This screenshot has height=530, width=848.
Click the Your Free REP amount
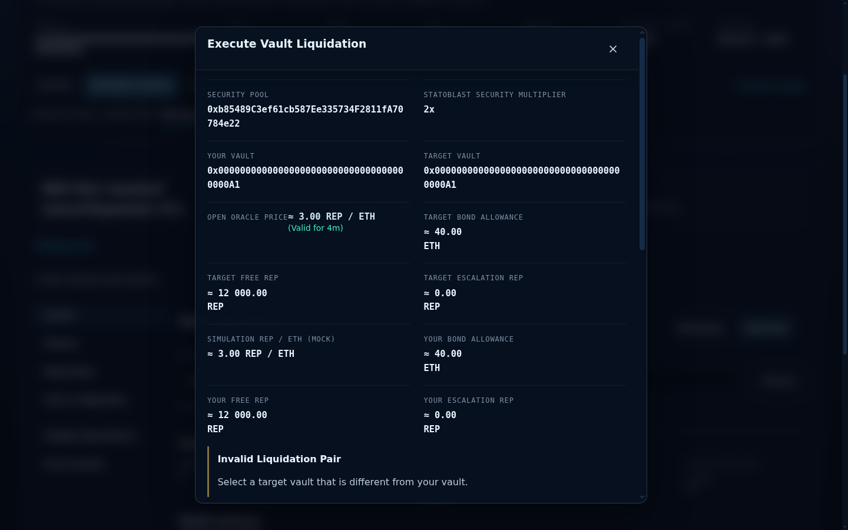[237, 422]
